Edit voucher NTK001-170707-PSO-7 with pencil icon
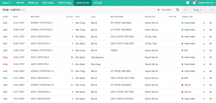The height and width of the screenshot is (103, 216). point(204,23)
